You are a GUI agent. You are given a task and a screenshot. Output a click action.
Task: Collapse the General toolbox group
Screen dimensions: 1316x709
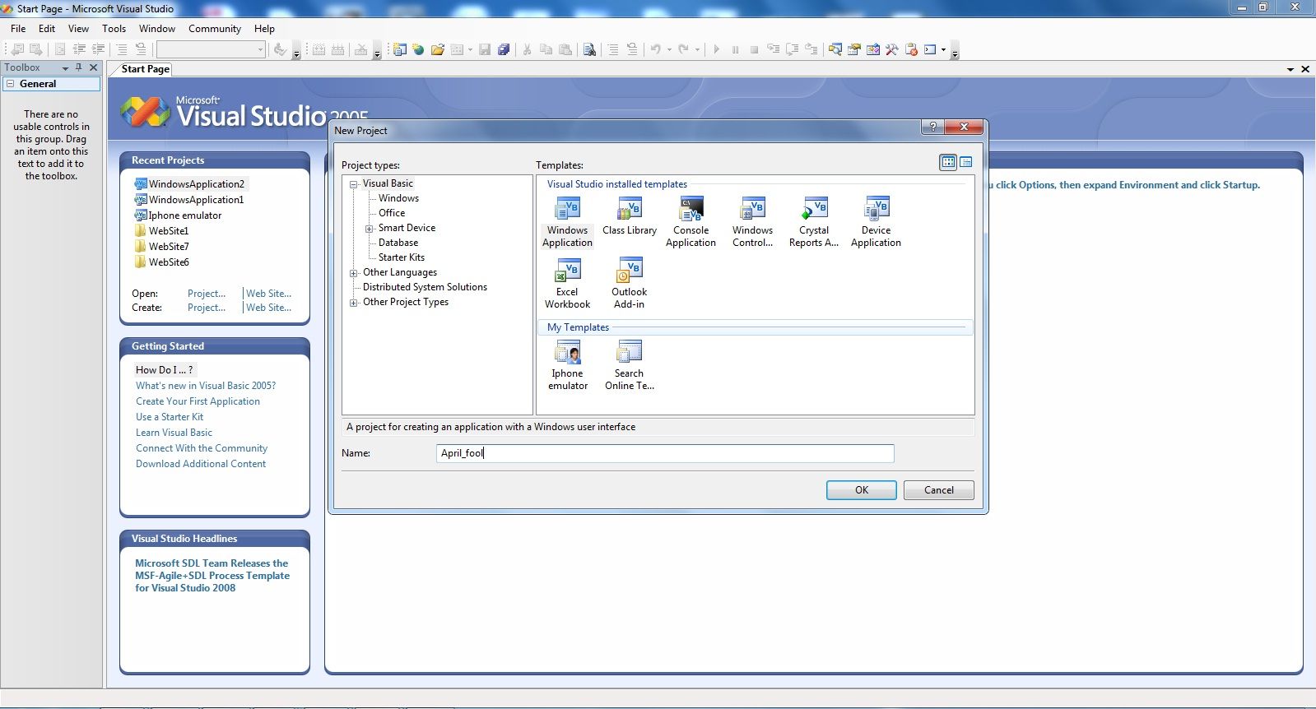(11, 84)
